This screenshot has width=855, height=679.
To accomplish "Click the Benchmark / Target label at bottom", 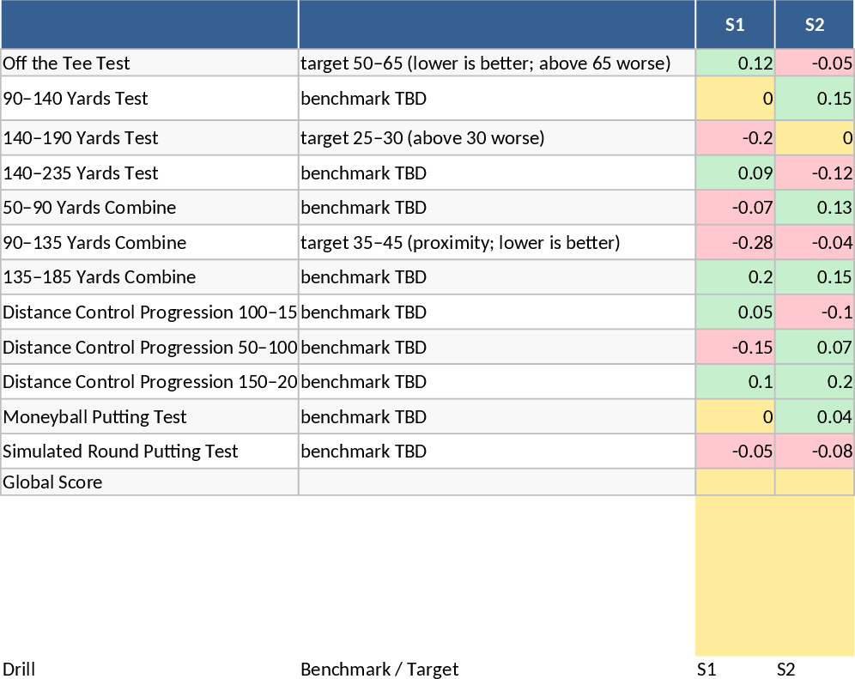I will 379,670.
